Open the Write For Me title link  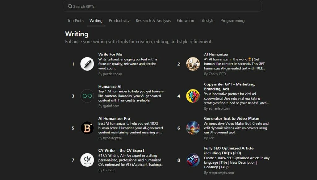tap(110, 54)
